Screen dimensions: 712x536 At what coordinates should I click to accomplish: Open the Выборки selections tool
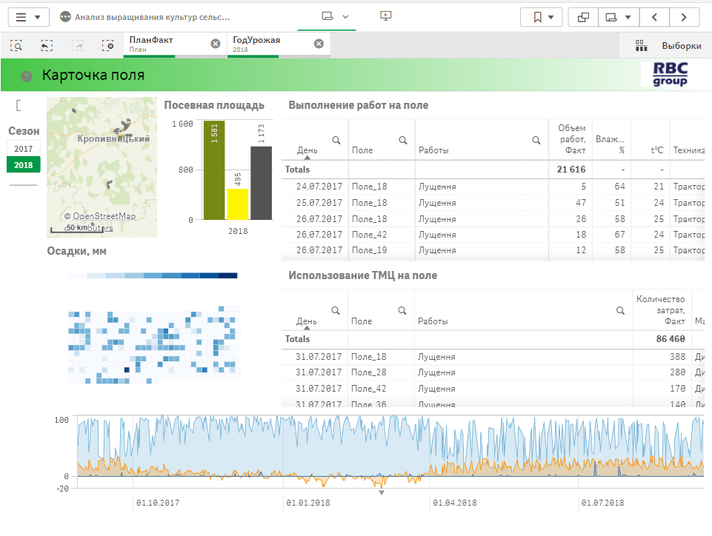pyautogui.click(x=668, y=46)
